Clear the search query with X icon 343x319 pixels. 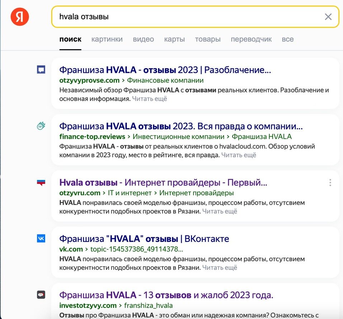[x=328, y=17]
